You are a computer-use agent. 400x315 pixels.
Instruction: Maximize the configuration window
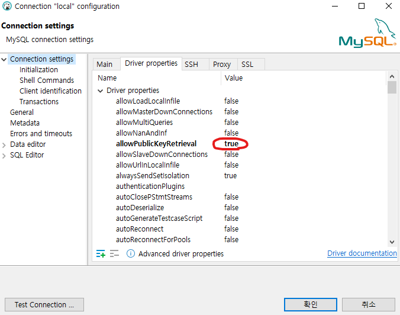(362, 6)
